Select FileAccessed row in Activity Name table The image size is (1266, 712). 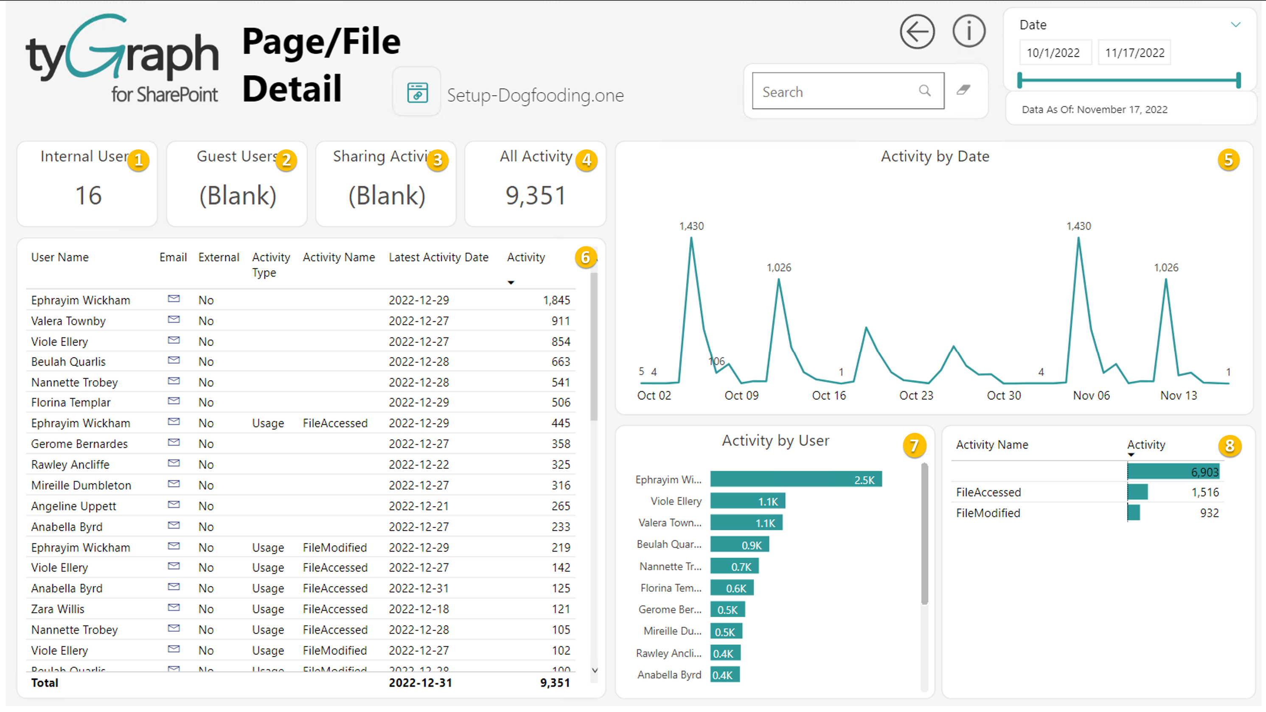[x=988, y=492]
